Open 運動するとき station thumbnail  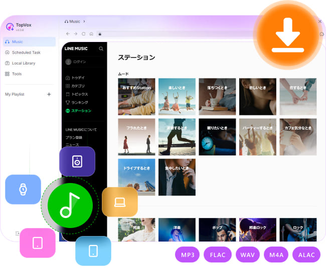[177, 137]
